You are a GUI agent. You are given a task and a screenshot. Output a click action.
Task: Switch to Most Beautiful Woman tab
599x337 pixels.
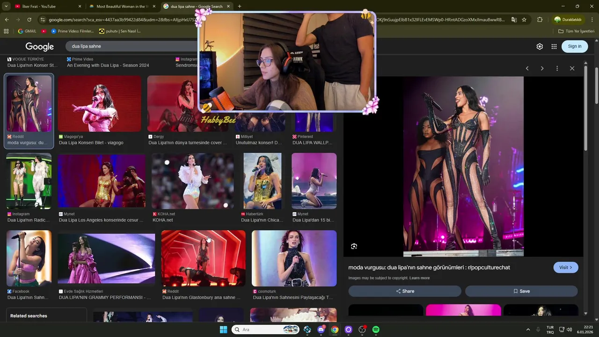click(x=122, y=7)
